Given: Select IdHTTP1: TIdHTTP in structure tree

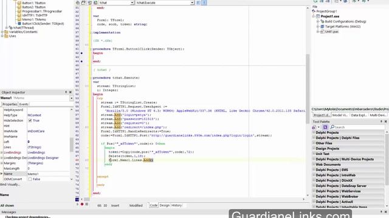Looking at the screenshot, I should (35, 15).
